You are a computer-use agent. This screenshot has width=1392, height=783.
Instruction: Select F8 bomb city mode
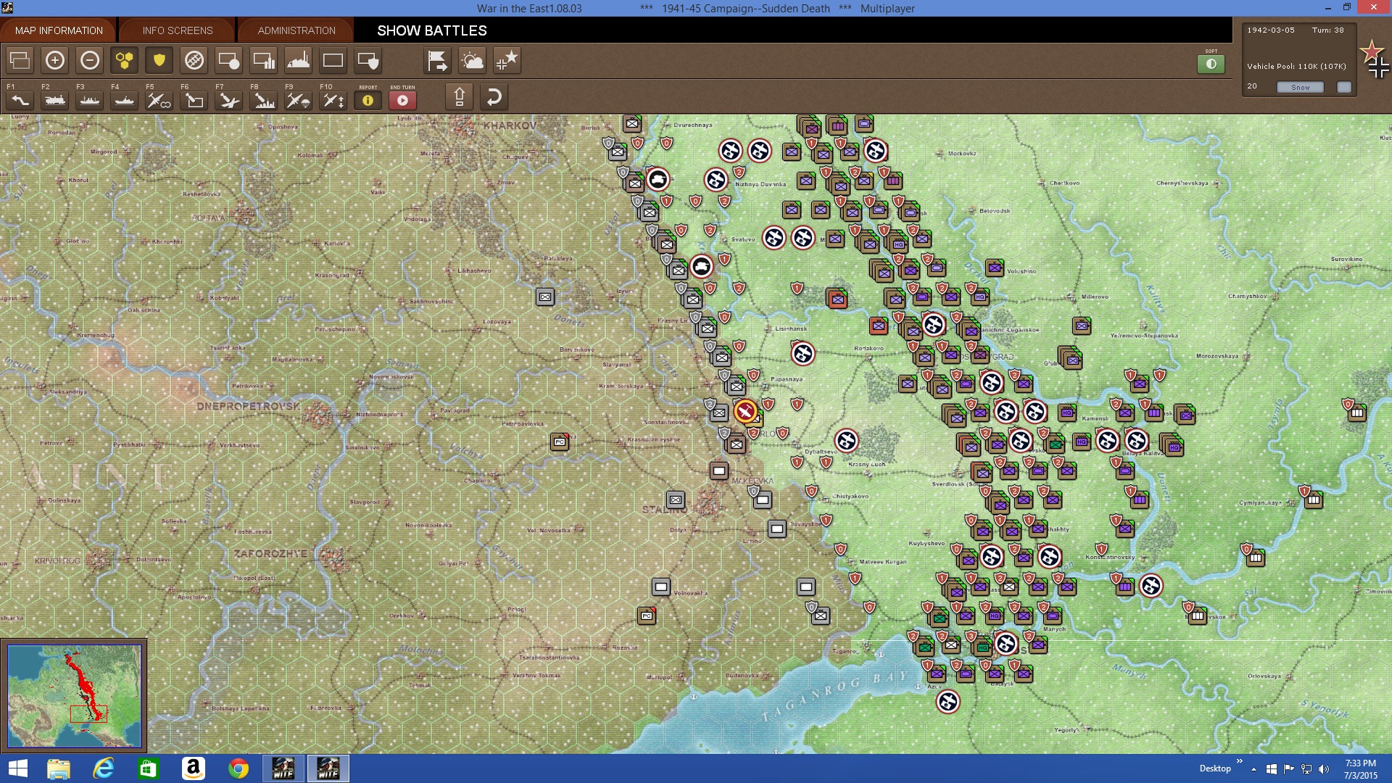pos(264,99)
